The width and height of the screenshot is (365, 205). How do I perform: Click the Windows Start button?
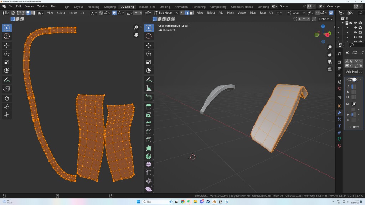(138, 201)
